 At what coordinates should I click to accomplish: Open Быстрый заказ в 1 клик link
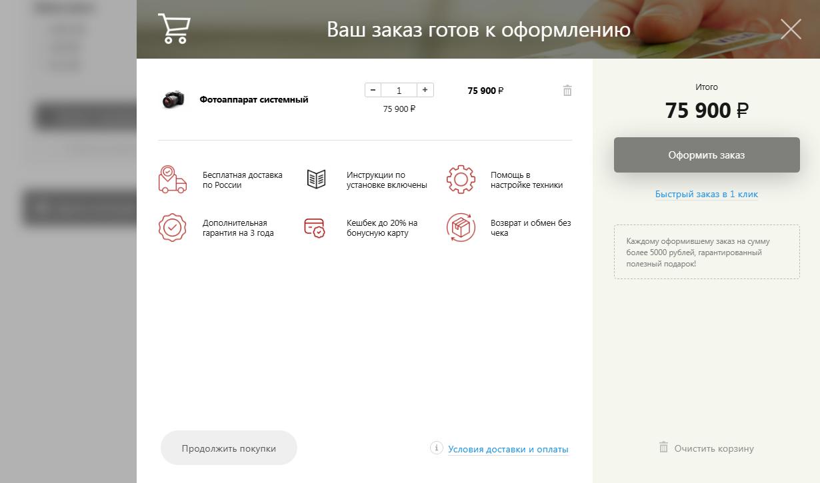click(x=707, y=195)
